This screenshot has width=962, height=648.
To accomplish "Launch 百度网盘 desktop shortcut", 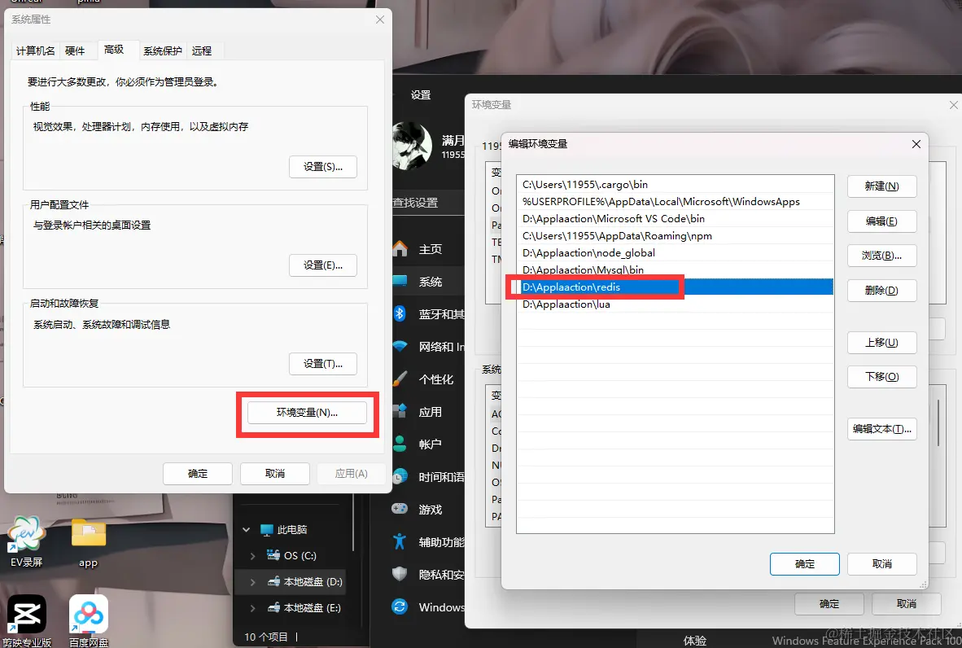I will click(89, 620).
